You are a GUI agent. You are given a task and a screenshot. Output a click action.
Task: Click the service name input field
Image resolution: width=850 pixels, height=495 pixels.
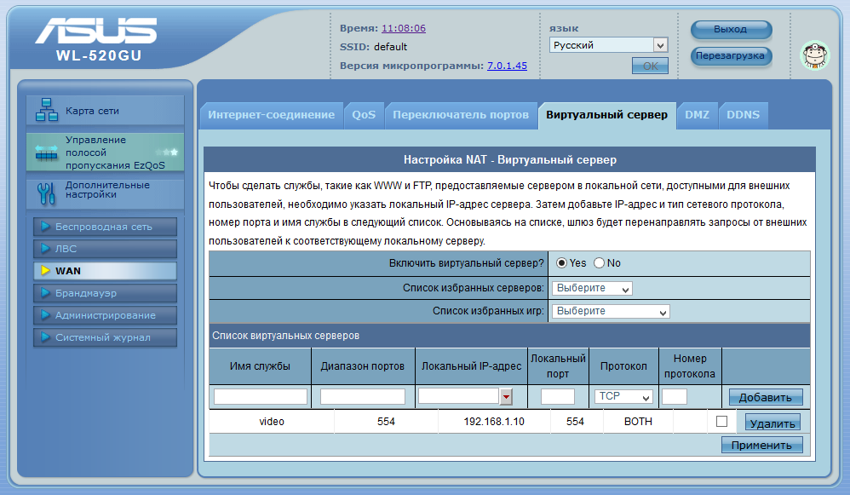(x=261, y=396)
